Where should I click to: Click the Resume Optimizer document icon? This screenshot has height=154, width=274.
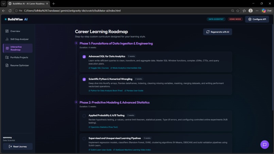pos(7,65)
